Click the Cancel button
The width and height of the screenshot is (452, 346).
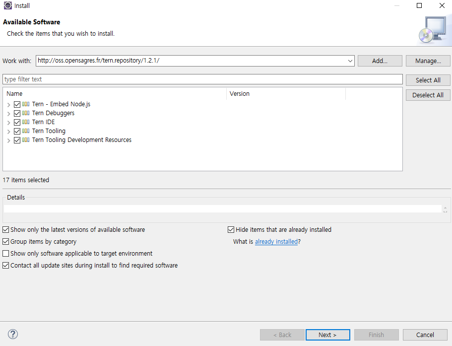[x=425, y=335]
